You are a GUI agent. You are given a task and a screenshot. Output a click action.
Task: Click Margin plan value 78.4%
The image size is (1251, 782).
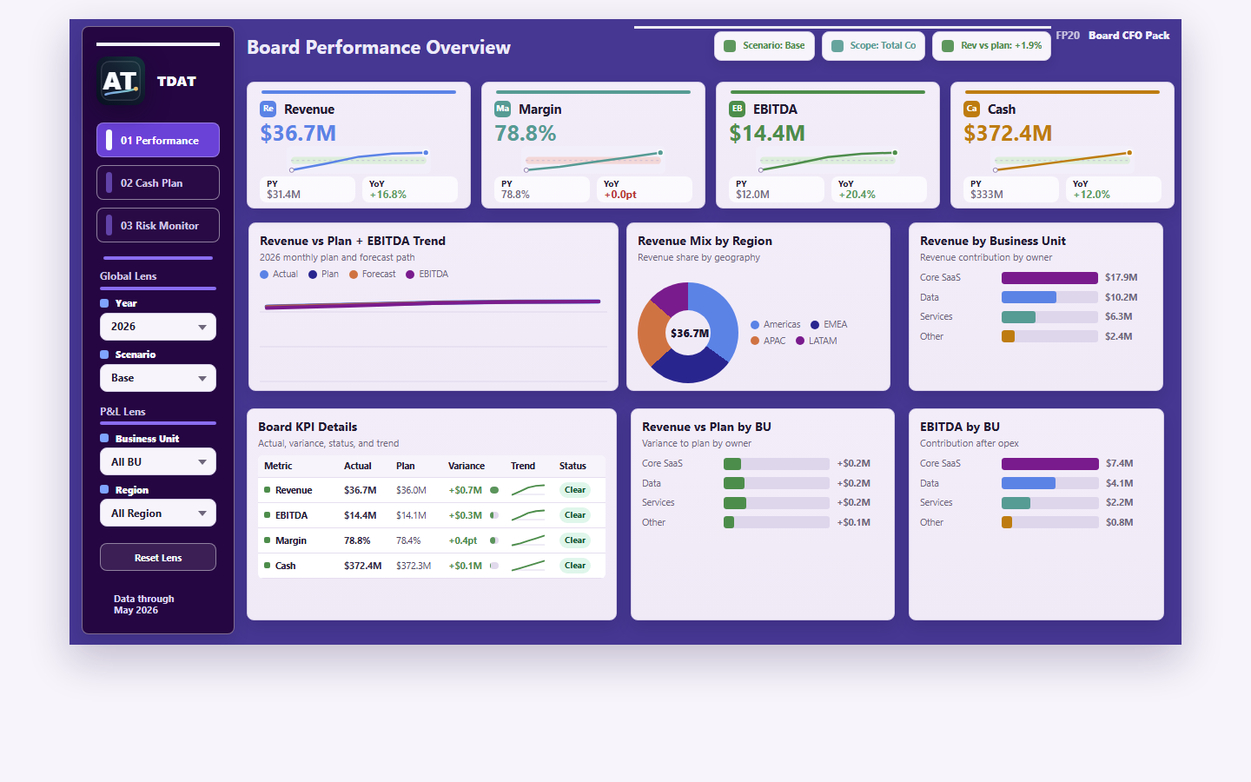[408, 540]
